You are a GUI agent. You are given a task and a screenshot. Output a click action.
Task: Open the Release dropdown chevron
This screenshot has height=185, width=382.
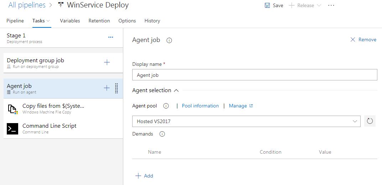(x=319, y=5)
